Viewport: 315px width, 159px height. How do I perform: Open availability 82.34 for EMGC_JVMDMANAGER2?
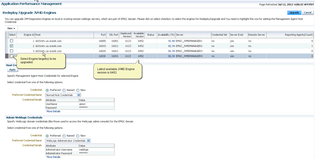tap(172, 46)
